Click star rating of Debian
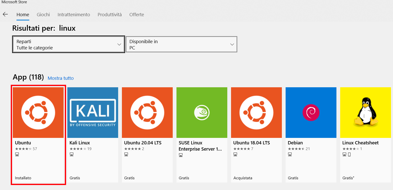This screenshot has height=190, width=393. [296, 149]
